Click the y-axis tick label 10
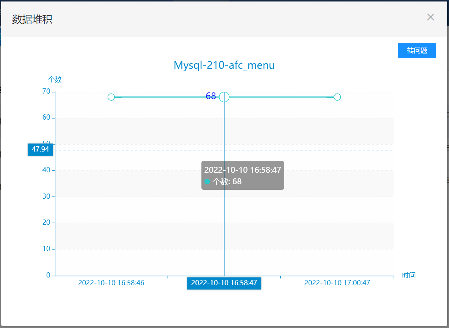 tap(46, 249)
